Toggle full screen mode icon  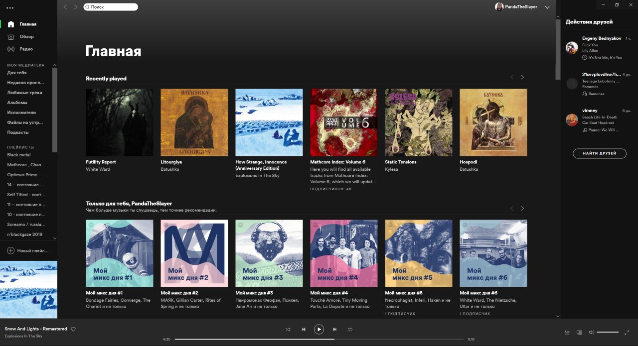click(627, 333)
